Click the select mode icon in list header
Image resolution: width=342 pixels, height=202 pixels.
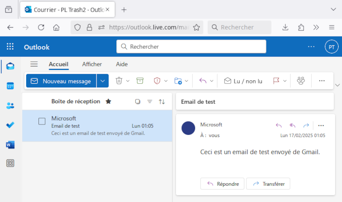[x=138, y=101]
